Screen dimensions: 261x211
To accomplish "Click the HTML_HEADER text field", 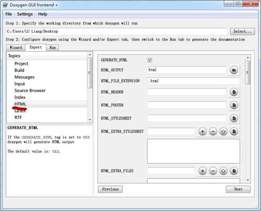I will 187,92.
